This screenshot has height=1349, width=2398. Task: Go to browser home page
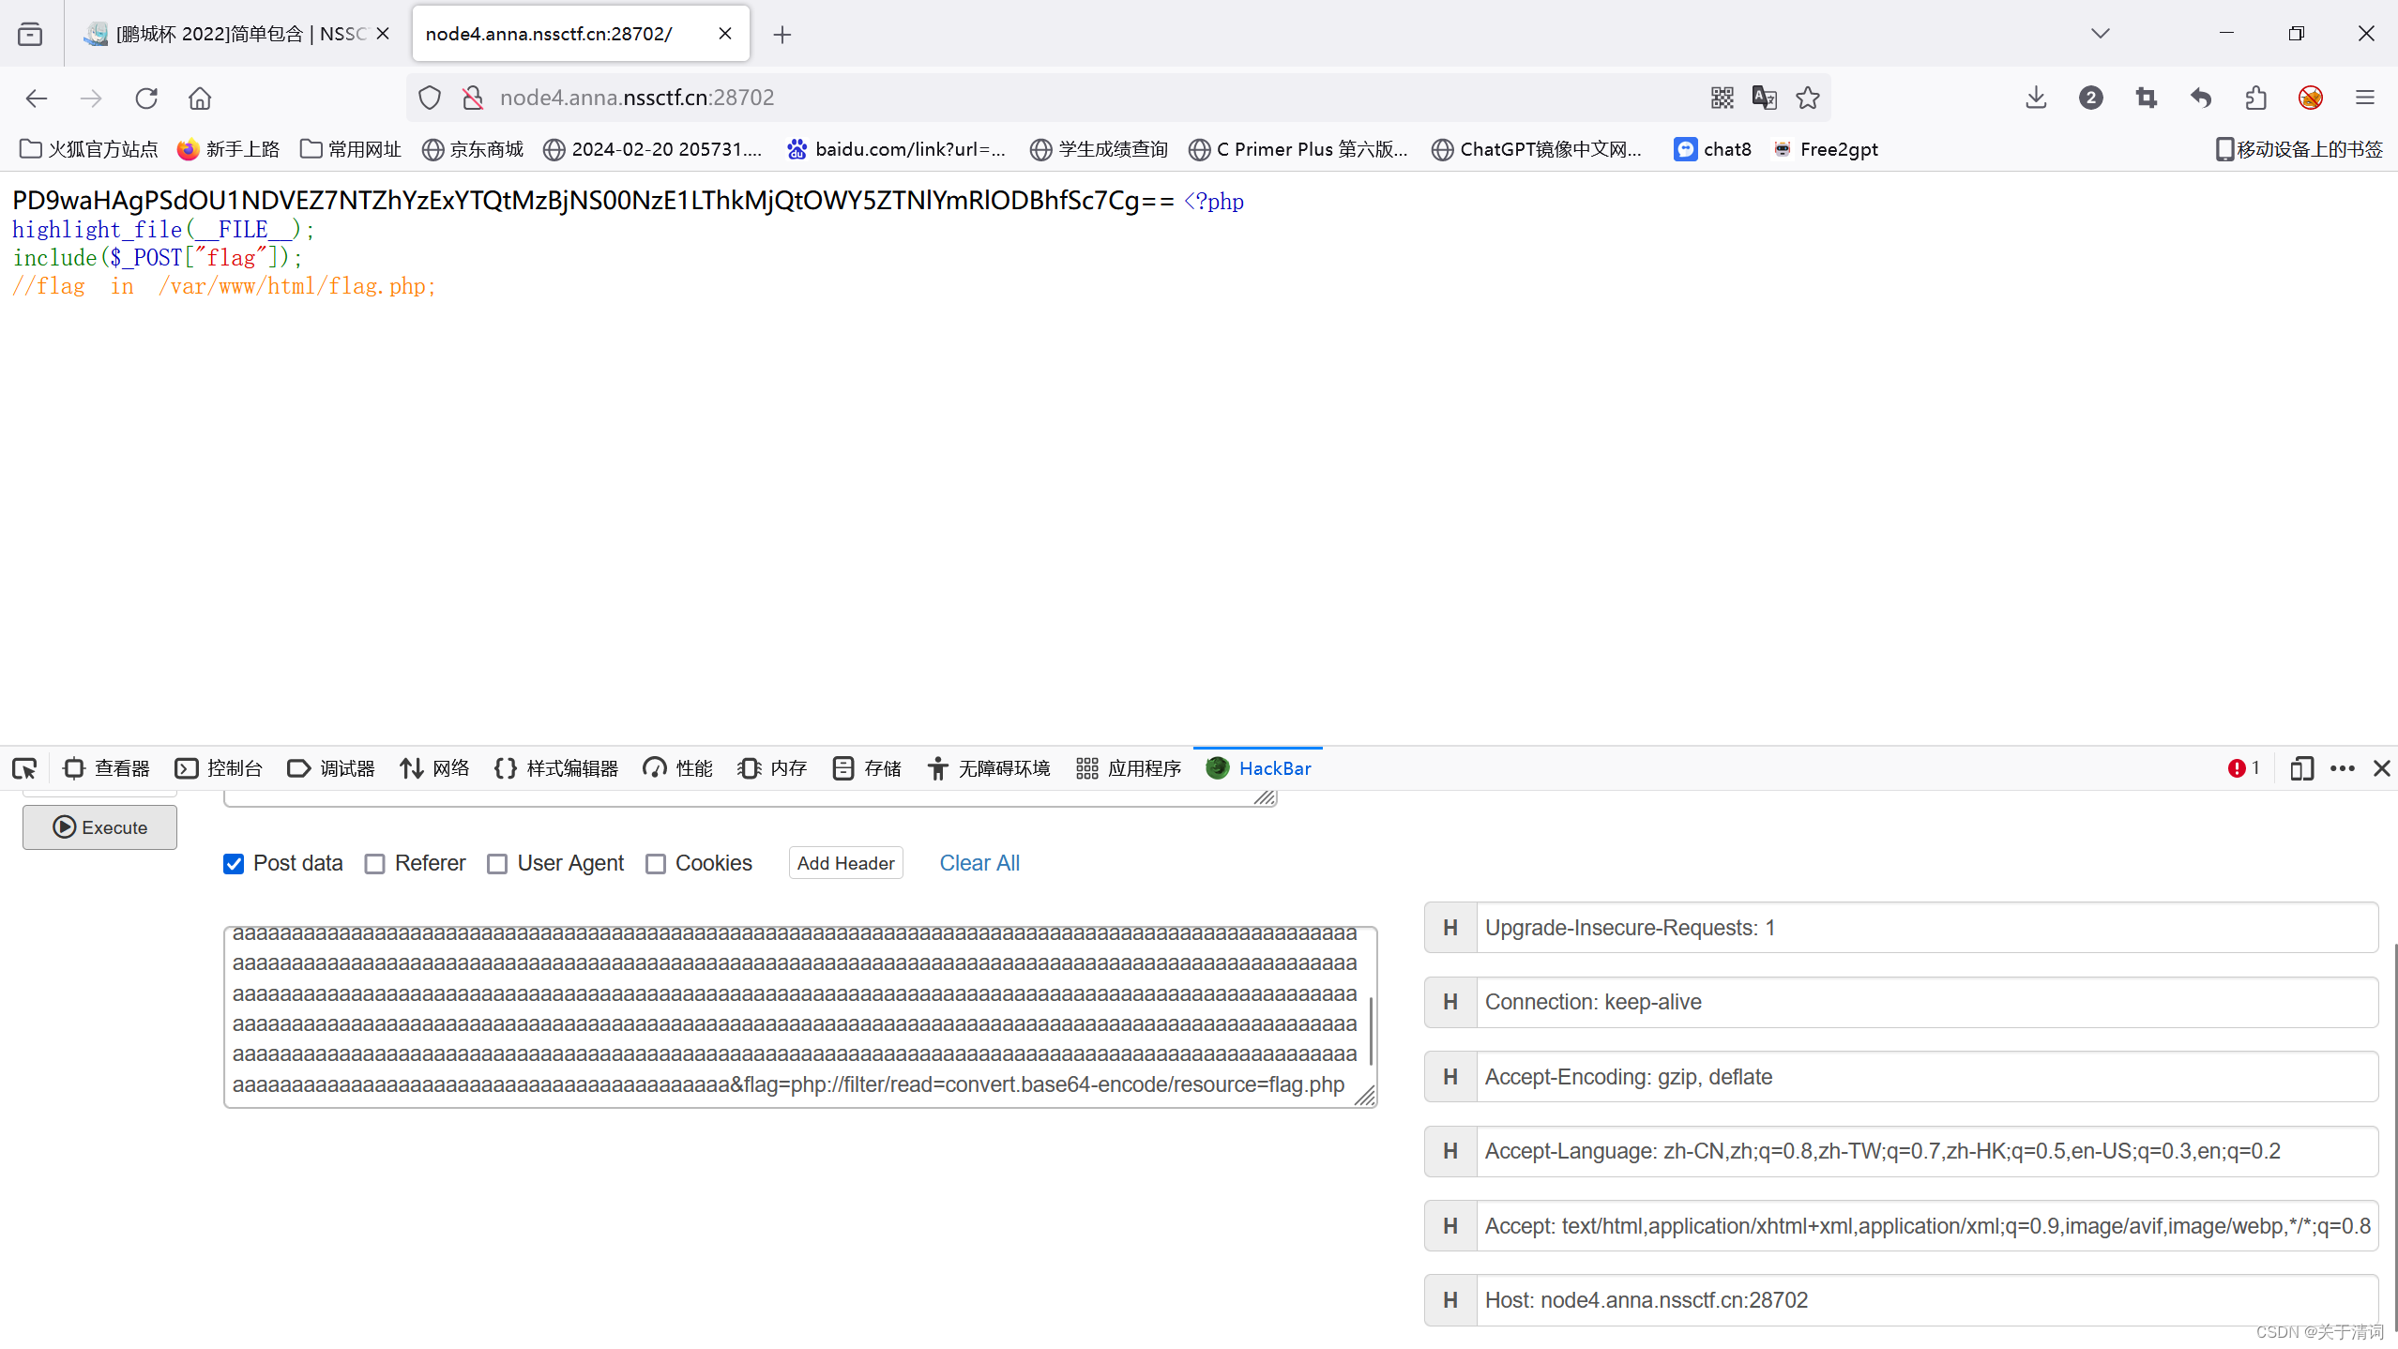(200, 98)
